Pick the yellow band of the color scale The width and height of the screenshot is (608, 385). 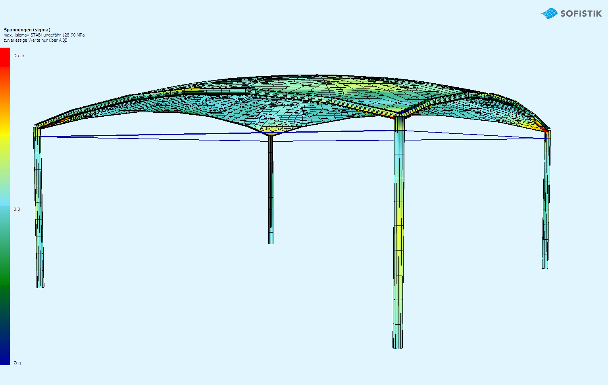tap(5, 131)
